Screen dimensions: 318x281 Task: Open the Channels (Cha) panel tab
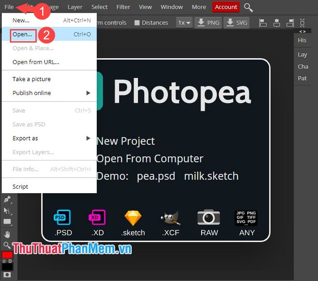303,66
